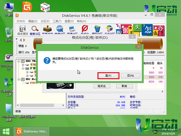This screenshot has height=136, width=181.
Task: Click DiskGenius V4.6 taskbar button
Action: tap(31, 131)
